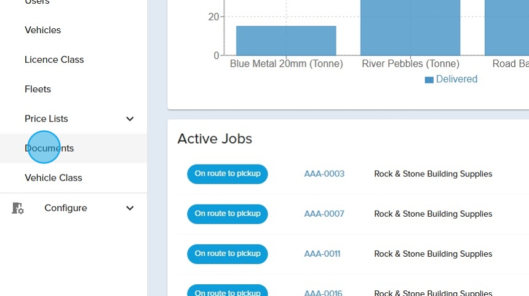Expand the Configure section chevron

click(130, 208)
